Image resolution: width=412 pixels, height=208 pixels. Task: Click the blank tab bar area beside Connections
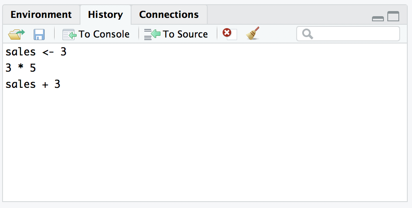point(285,14)
